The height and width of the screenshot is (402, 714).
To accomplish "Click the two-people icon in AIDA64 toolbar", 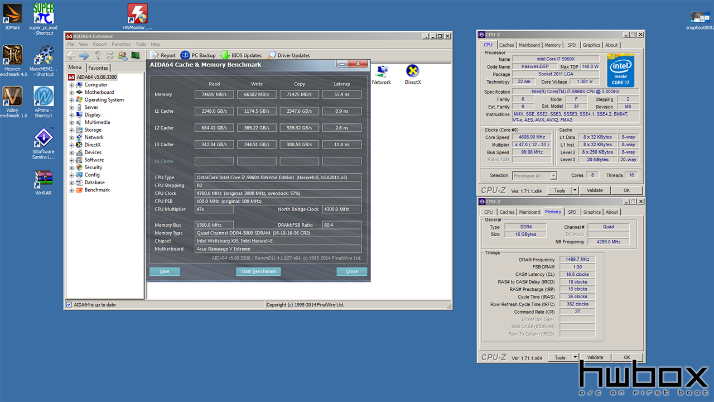I will [x=122, y=55].
